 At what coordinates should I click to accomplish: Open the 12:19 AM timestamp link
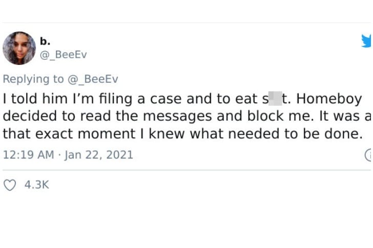pos(29,155)
